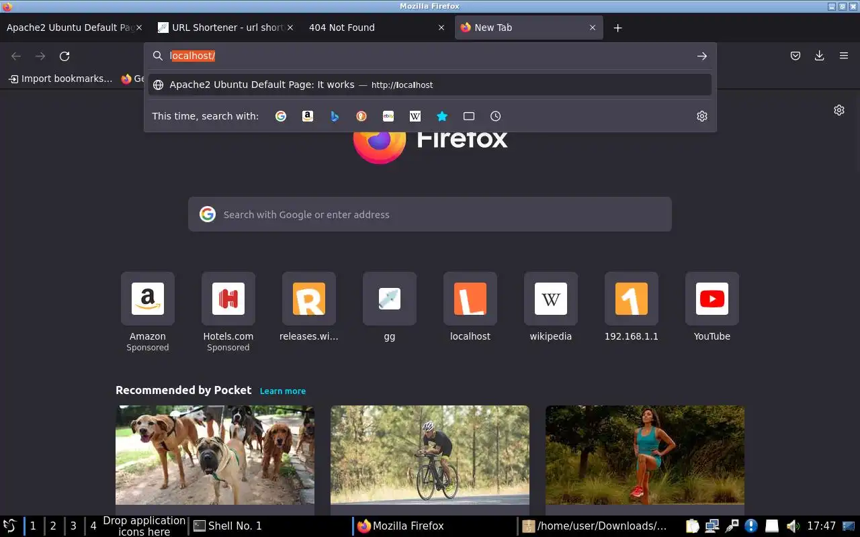Reload the current page
This screenshot has width=860, height=537.
point(64,56)
